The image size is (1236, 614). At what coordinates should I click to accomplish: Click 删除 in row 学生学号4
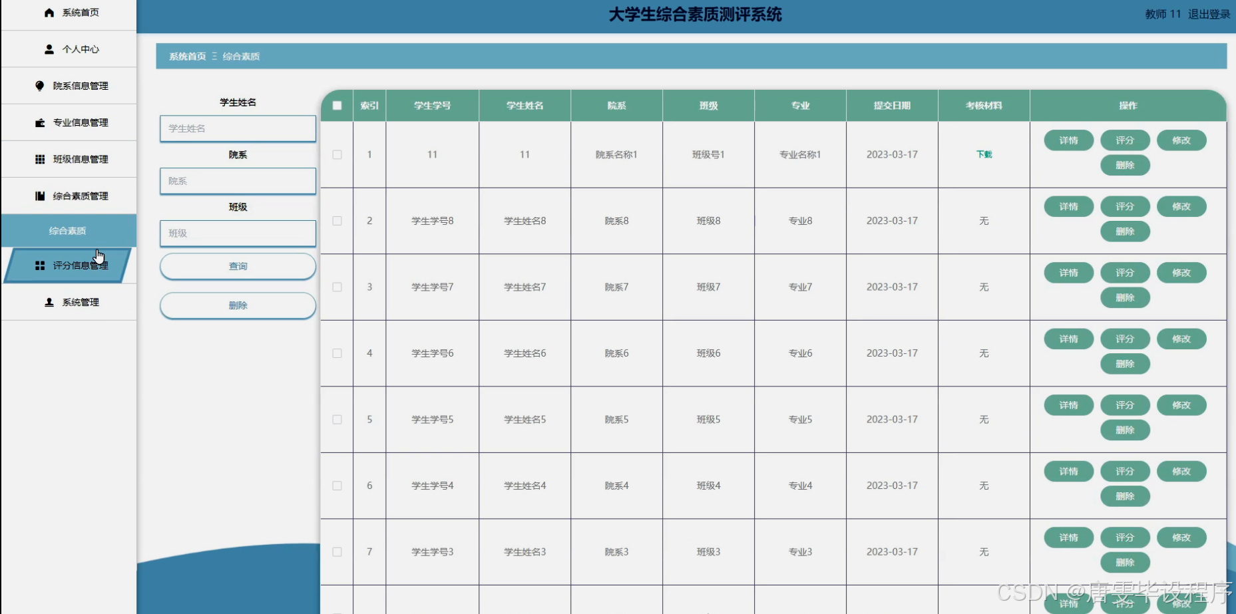tap(1125, 496)
